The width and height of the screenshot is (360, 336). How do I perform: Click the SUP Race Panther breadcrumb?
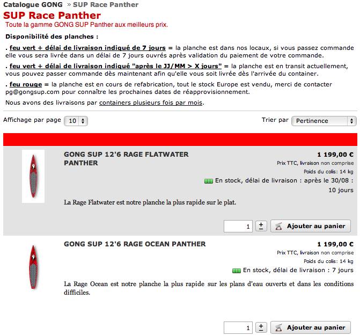(106, 5)
